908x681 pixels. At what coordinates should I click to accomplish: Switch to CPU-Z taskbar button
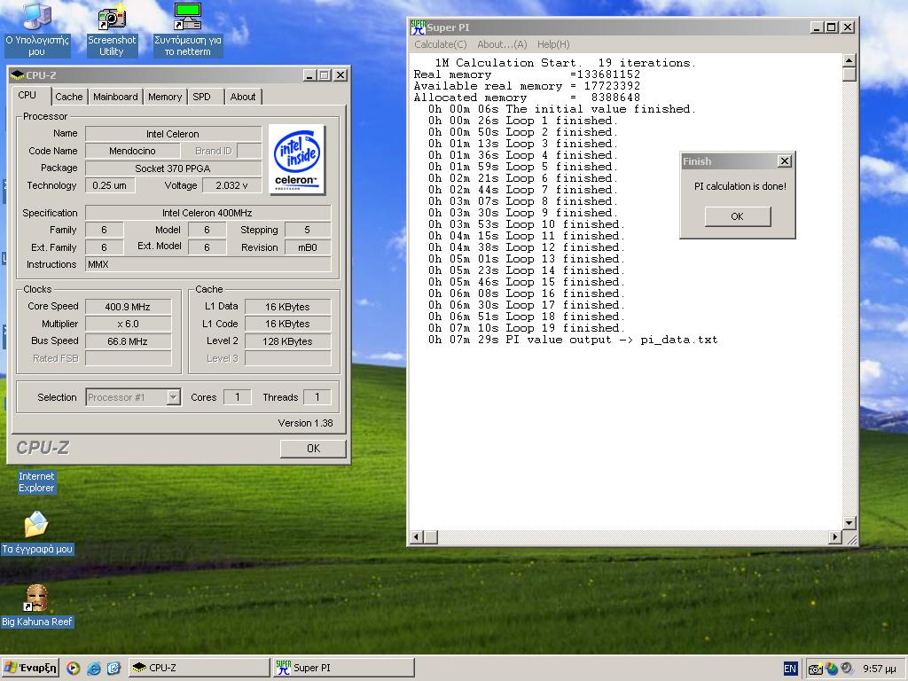(x=199, y=668)
